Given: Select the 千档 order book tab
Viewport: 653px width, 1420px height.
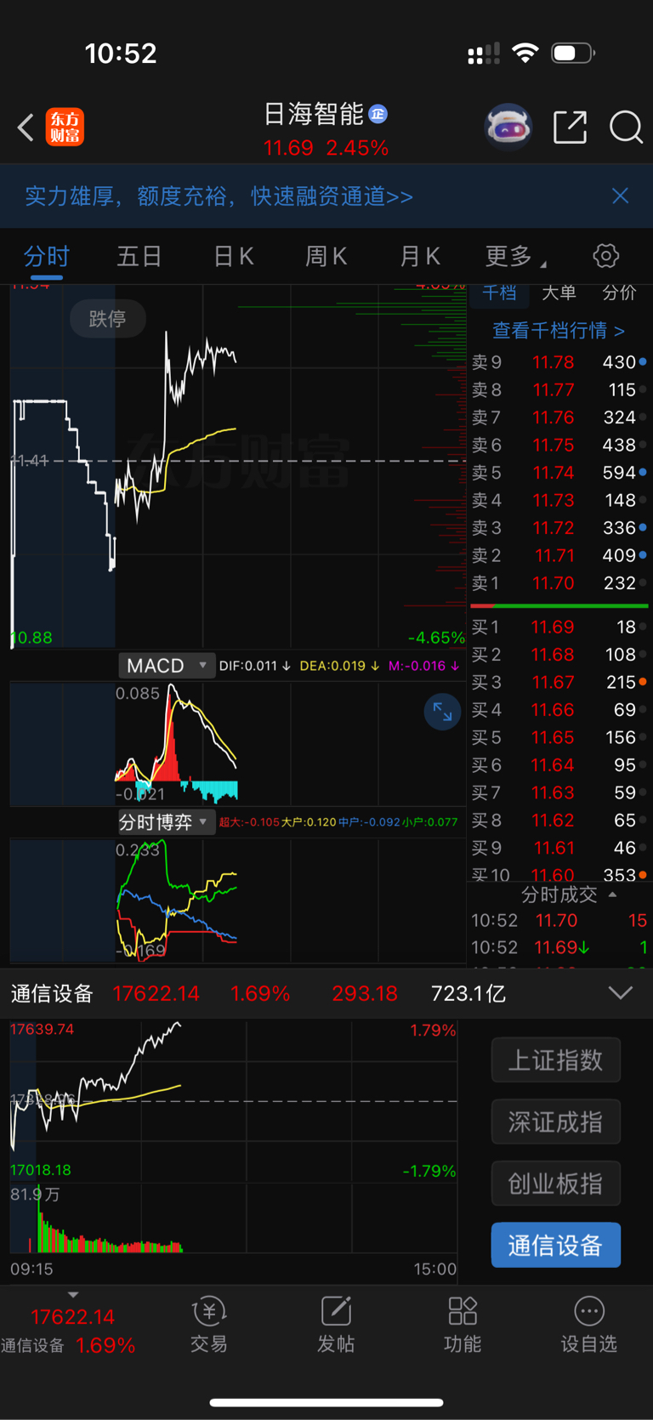Looking at the screenshot, I should pos(499,293).
